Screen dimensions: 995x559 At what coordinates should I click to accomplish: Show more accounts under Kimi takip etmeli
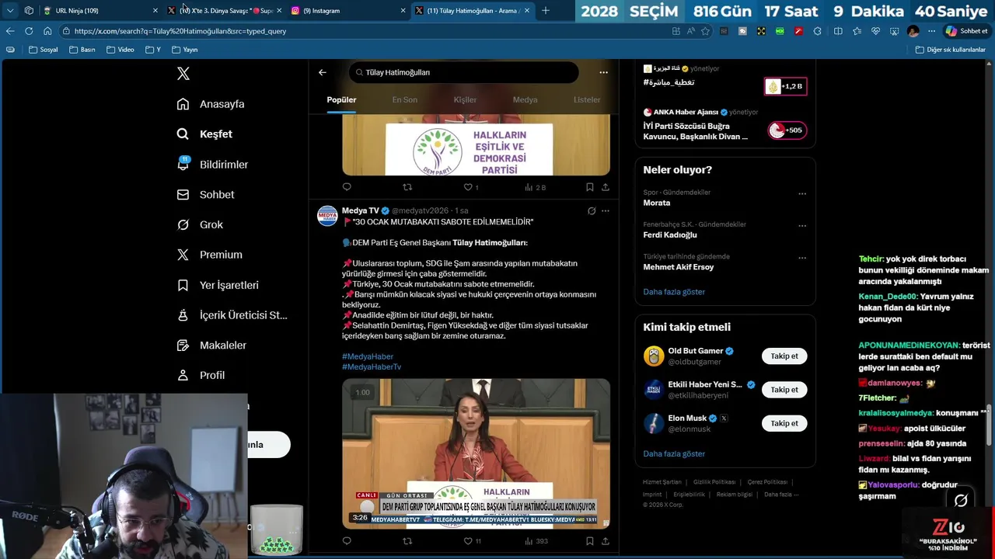[674, 453]
